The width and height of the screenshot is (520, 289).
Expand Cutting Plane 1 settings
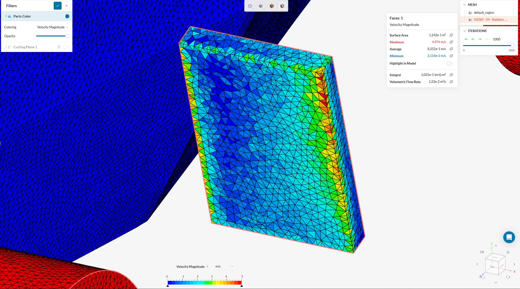point(6,47)
